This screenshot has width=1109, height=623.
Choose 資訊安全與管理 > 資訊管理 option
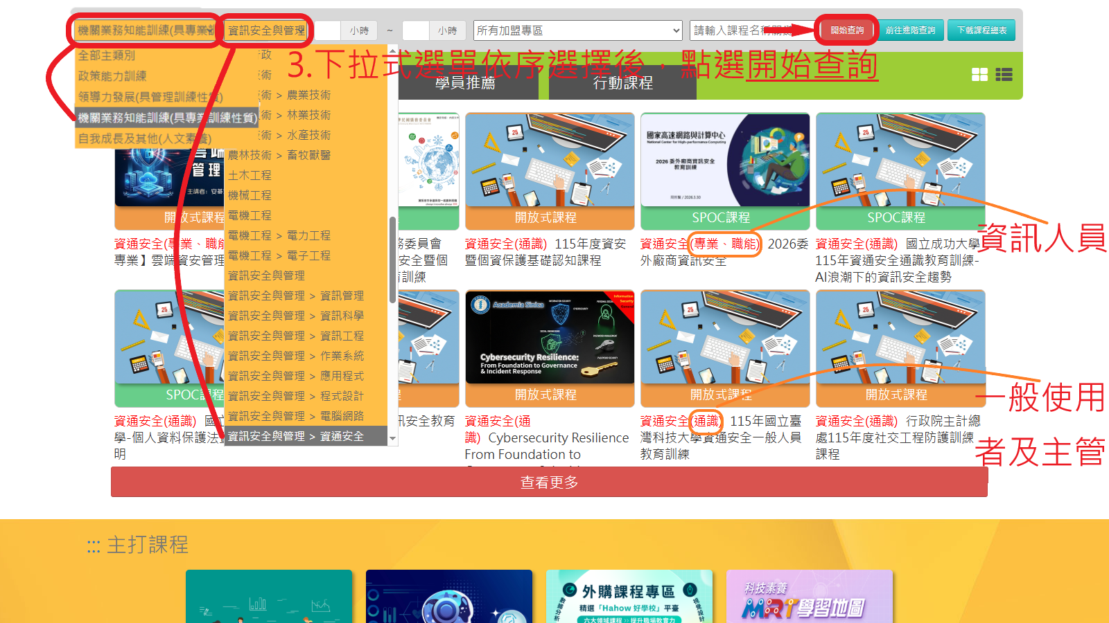coord(306,296)
